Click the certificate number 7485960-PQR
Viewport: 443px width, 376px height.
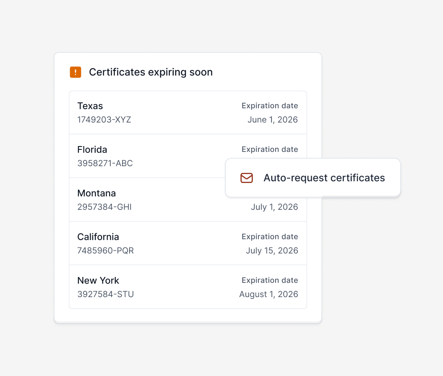tap(105, 251)
